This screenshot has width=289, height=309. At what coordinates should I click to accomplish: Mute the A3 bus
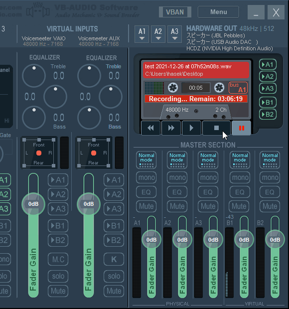point(208,206)
